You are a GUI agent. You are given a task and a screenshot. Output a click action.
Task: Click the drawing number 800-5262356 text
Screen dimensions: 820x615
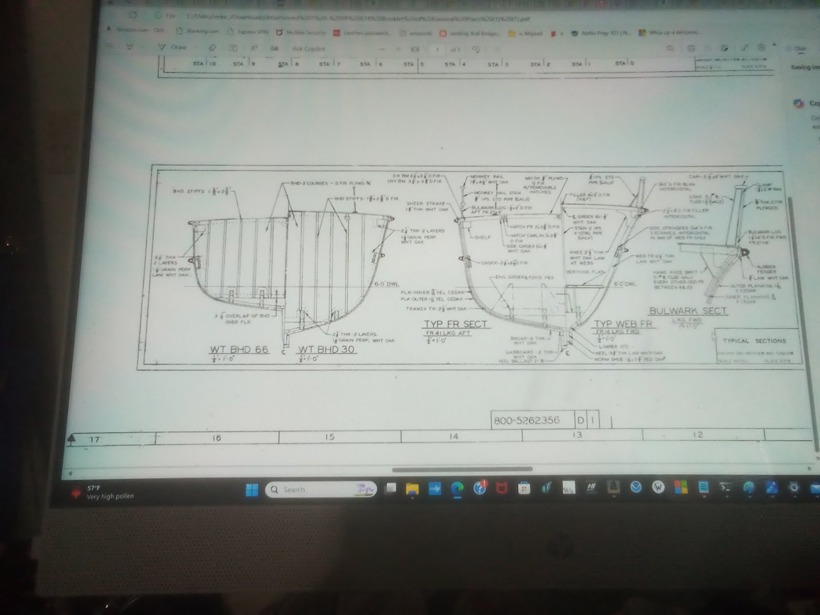coord(526,421)
